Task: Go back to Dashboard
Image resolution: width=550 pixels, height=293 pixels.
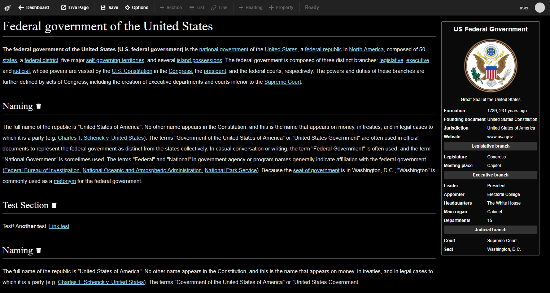Action: 34,8
